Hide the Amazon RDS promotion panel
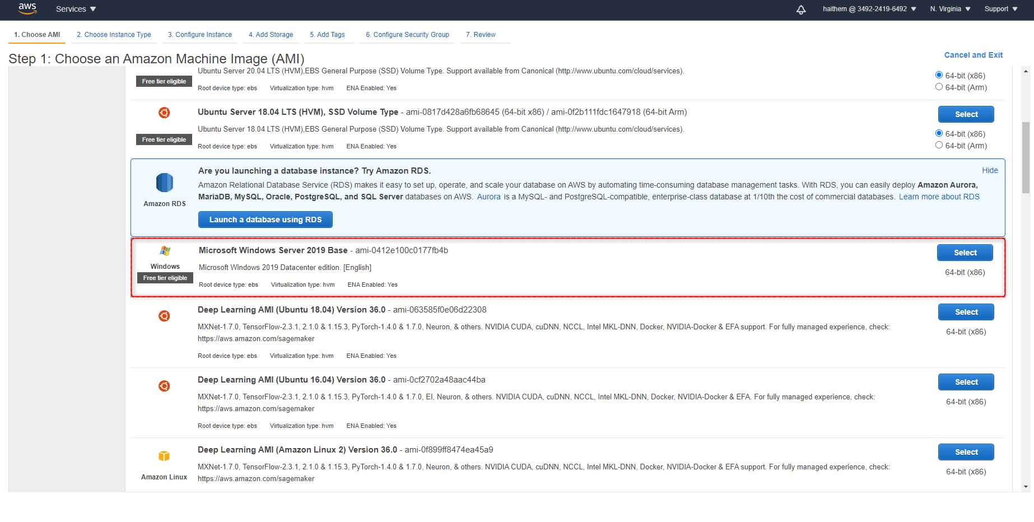Viewport: 1034px width, 522px height. coord(990,170)
